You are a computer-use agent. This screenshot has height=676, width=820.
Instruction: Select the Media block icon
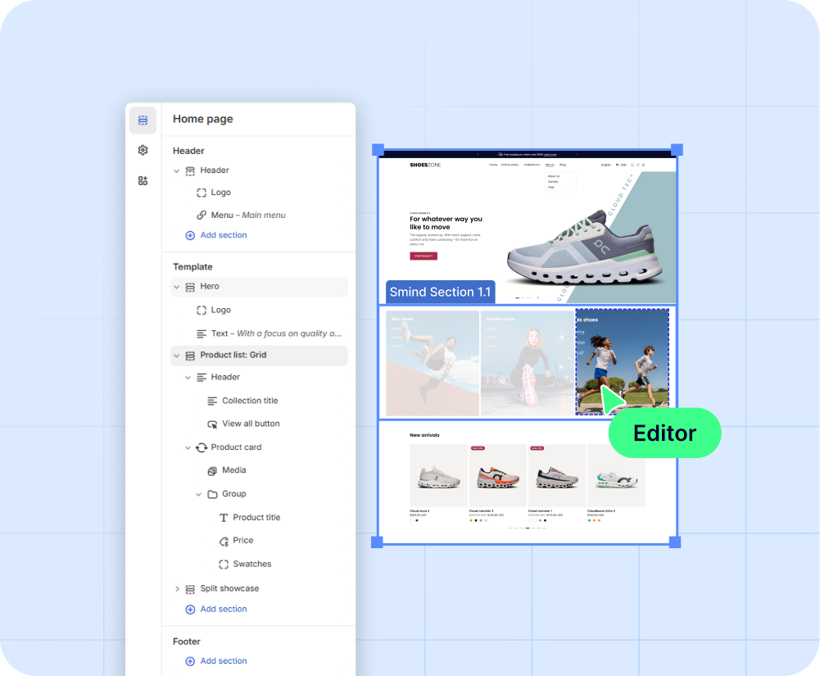212,471
